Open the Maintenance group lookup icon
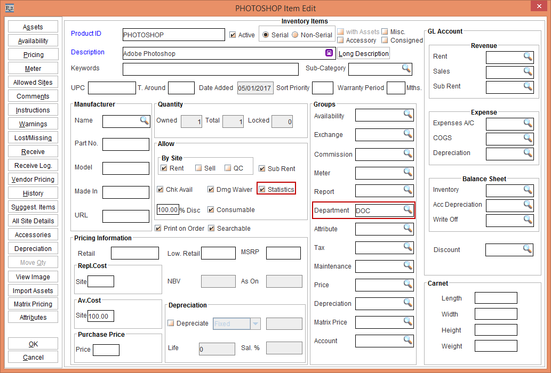Viewport: 551px width, 373px height. click(x=408, y=265)
